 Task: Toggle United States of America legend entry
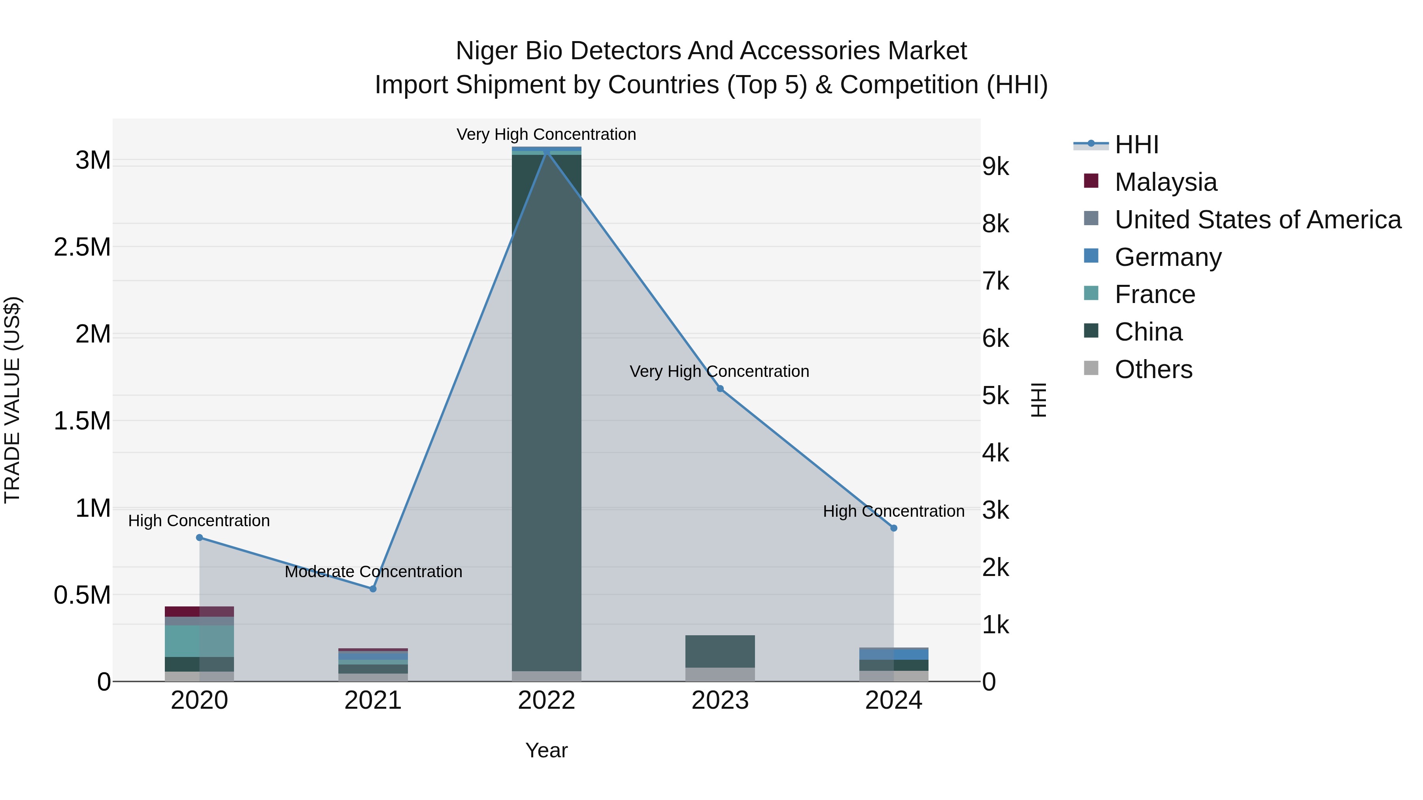[1242, 220]
